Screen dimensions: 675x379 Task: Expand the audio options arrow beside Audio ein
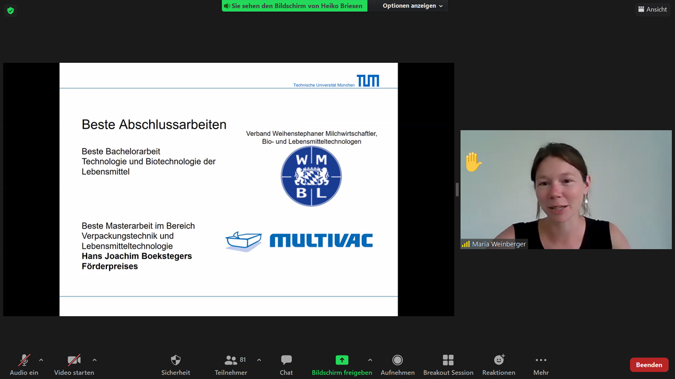point(41,360)
